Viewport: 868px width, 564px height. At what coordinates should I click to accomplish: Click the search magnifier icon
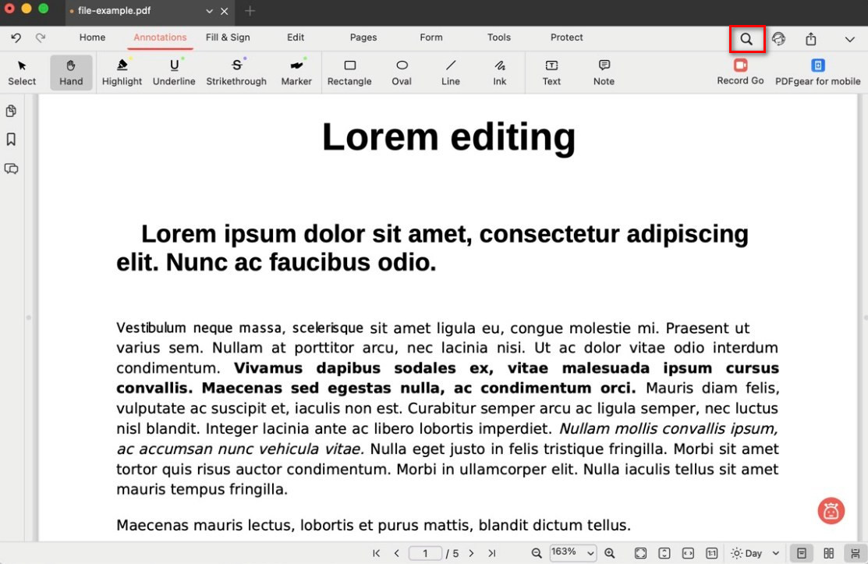[746, 39]
